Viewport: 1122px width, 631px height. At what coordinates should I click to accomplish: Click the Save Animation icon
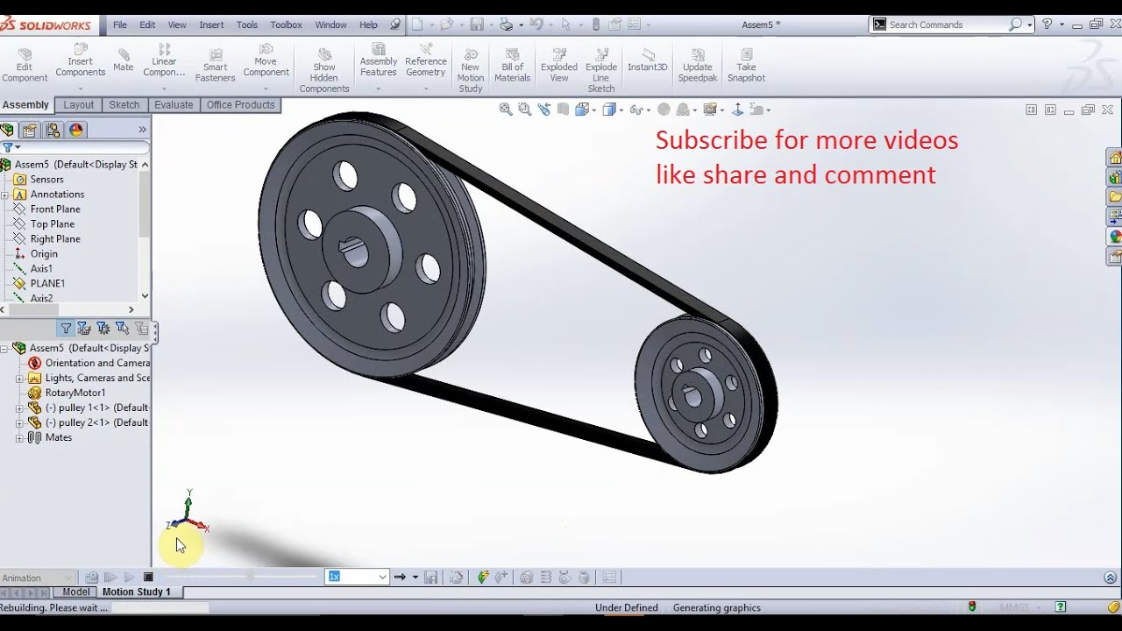[430, 577]
